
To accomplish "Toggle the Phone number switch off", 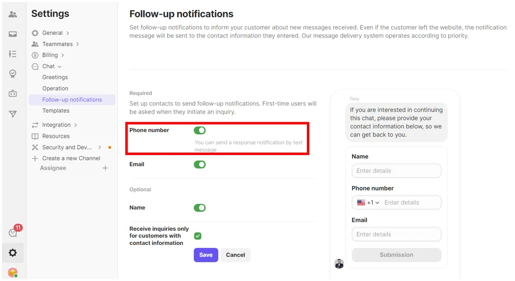I will coord(200,130).
